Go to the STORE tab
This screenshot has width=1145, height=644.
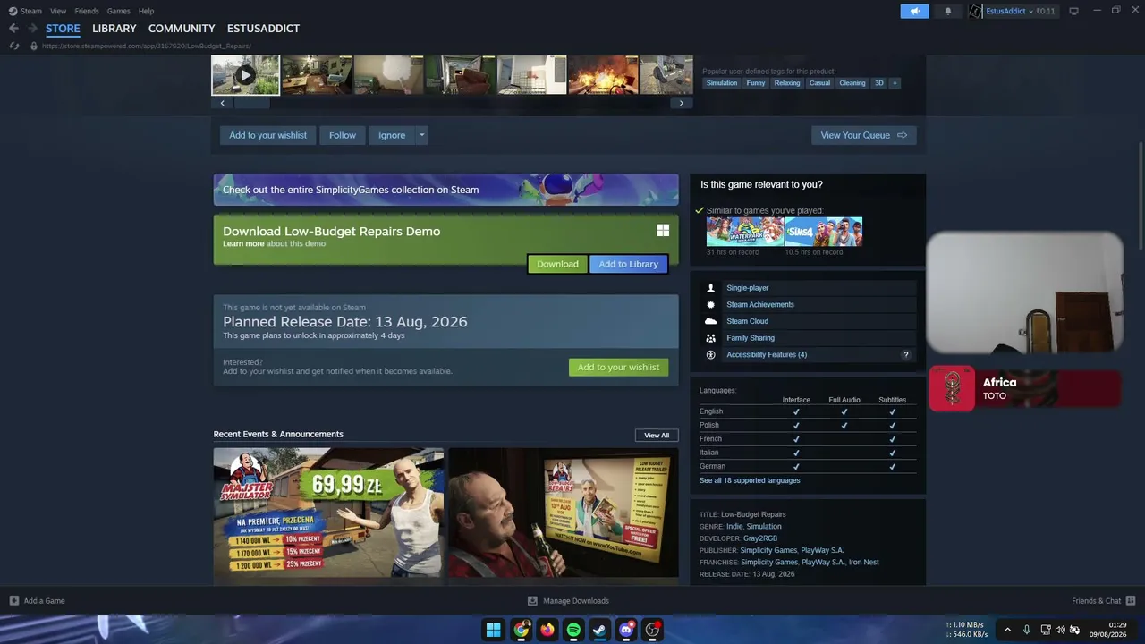click(63, 29)
